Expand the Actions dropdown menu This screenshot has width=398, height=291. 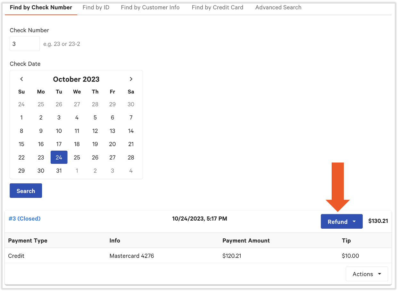367,274
